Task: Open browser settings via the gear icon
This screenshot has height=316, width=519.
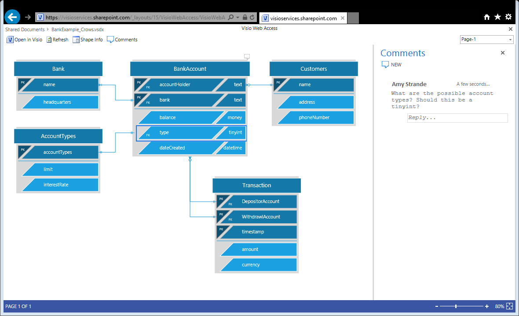Action: point(509,16)
